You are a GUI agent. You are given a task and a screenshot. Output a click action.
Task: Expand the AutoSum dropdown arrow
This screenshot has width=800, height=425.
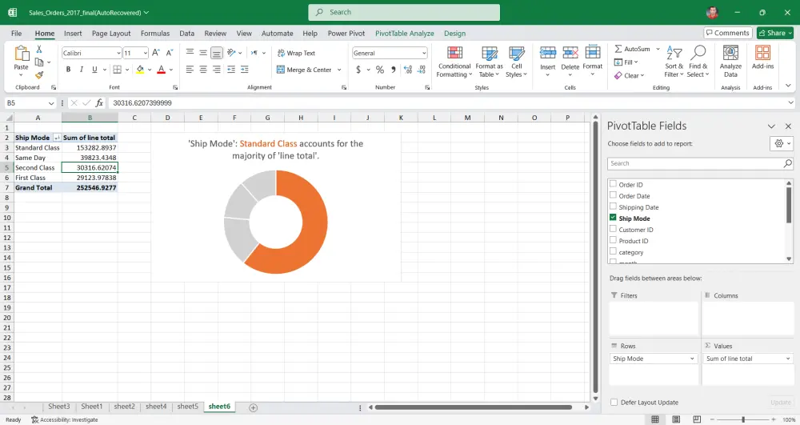[x=658, y=49]
